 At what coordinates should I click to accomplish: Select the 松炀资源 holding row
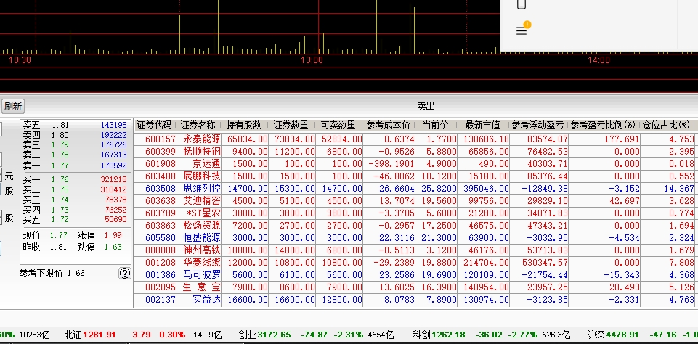[x=414, y=226]
